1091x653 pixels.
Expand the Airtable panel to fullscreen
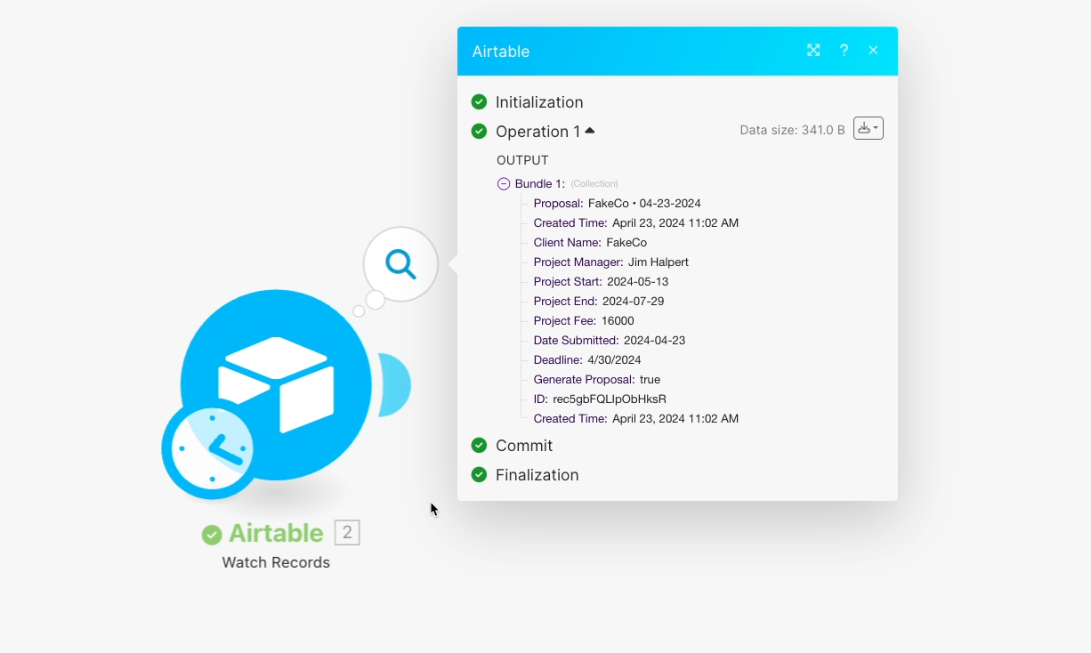[813, 51]
